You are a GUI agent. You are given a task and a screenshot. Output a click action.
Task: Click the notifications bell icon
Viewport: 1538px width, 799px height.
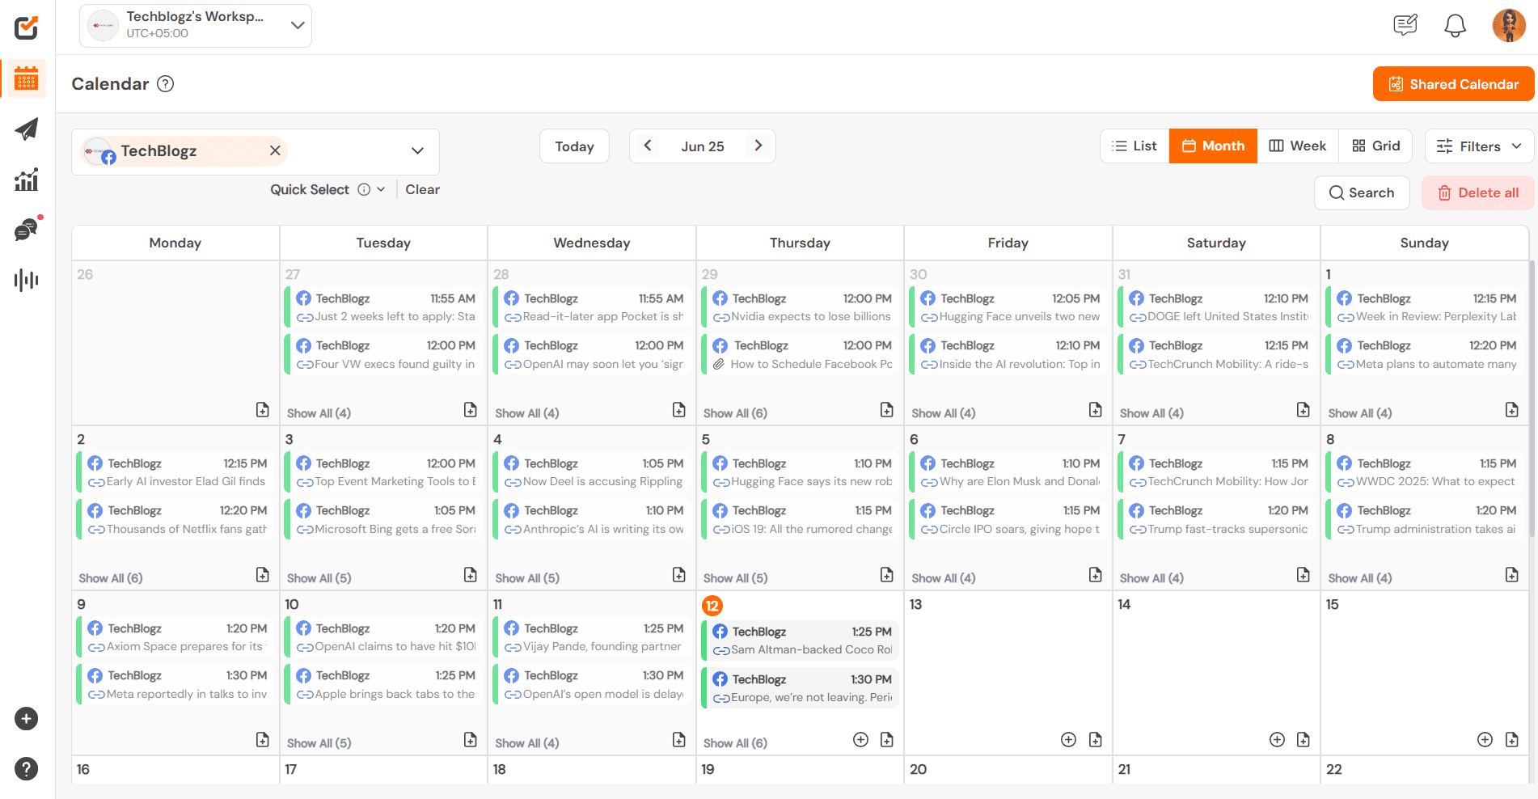1455,25
